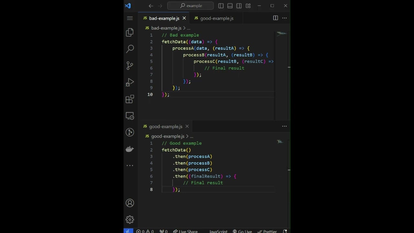
Task: Click line number 8 in good-example.js
Action: [x=151, y=189]
